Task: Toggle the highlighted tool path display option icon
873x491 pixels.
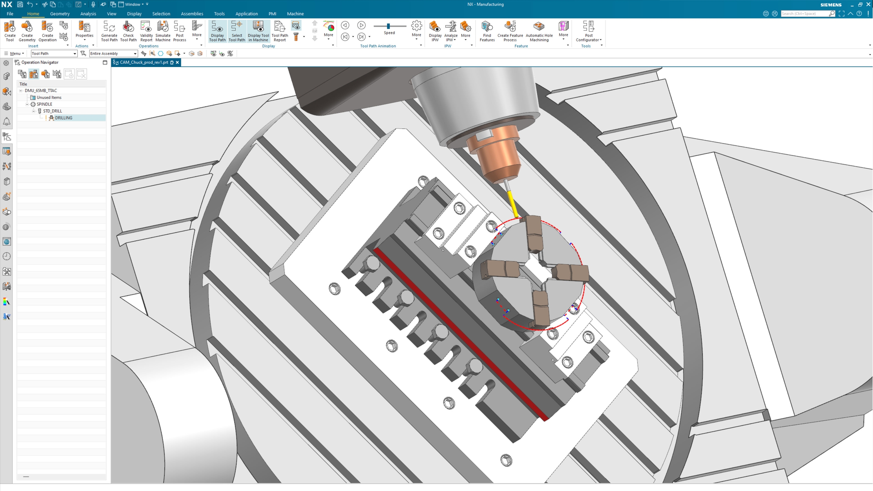Action: point(296,25)
